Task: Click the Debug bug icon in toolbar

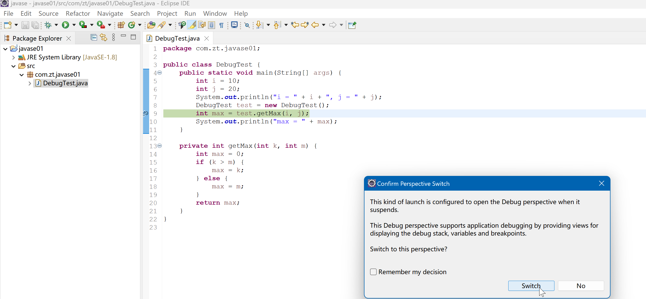Action: pyautogui.click(x=48, y=25)
